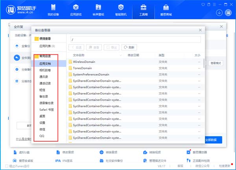236x170 pixels.
Task: Select 短信 in the sidebar
Action: click(42, 90)
